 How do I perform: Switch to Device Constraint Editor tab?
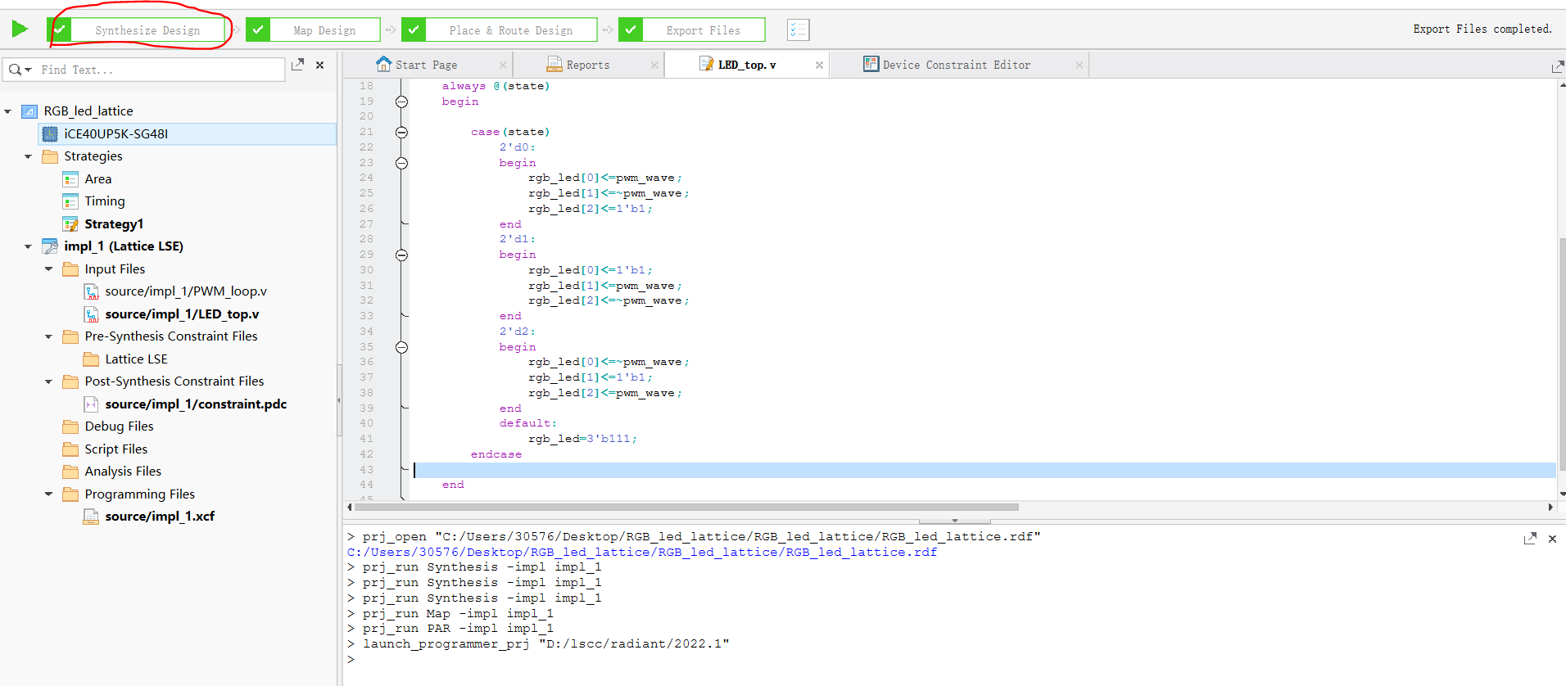pos(956,65)
